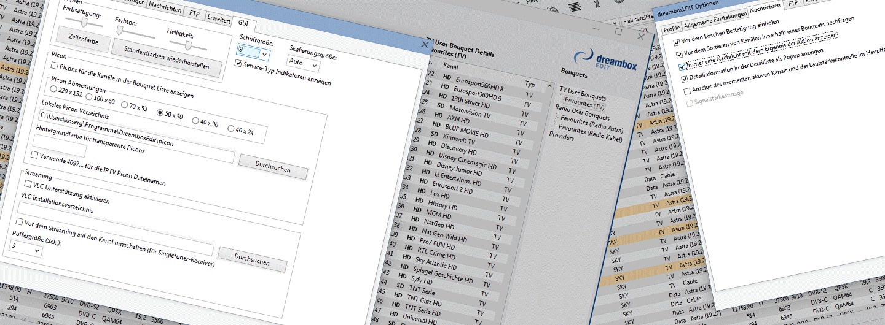The width and height of the screenshot is (885, 325).
Task: Close the GUI options dialog with X
Action: click(x=424, y=45)
